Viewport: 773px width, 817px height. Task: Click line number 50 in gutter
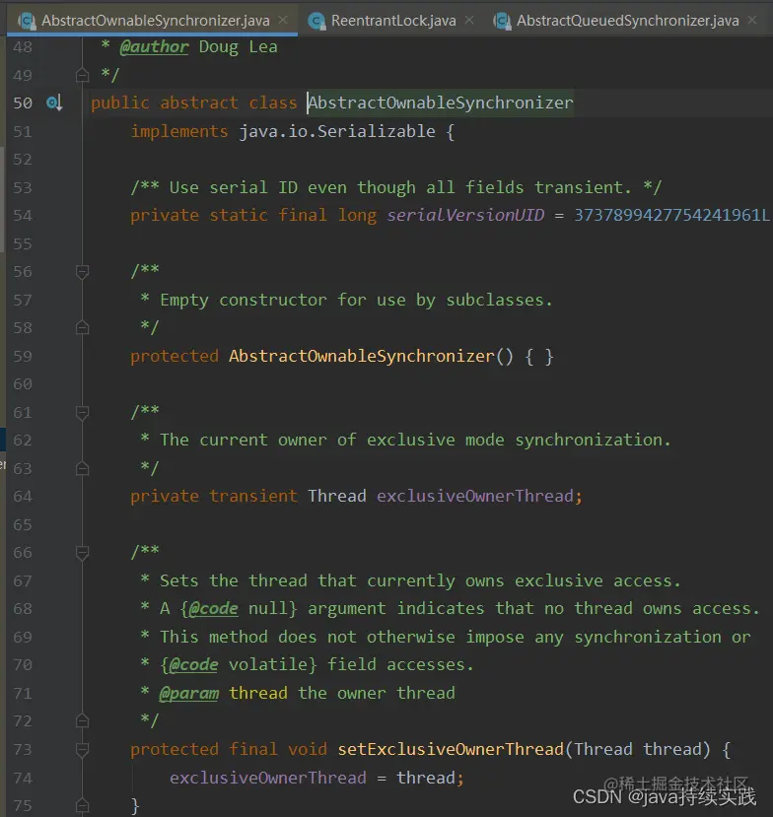coord(23,102)
